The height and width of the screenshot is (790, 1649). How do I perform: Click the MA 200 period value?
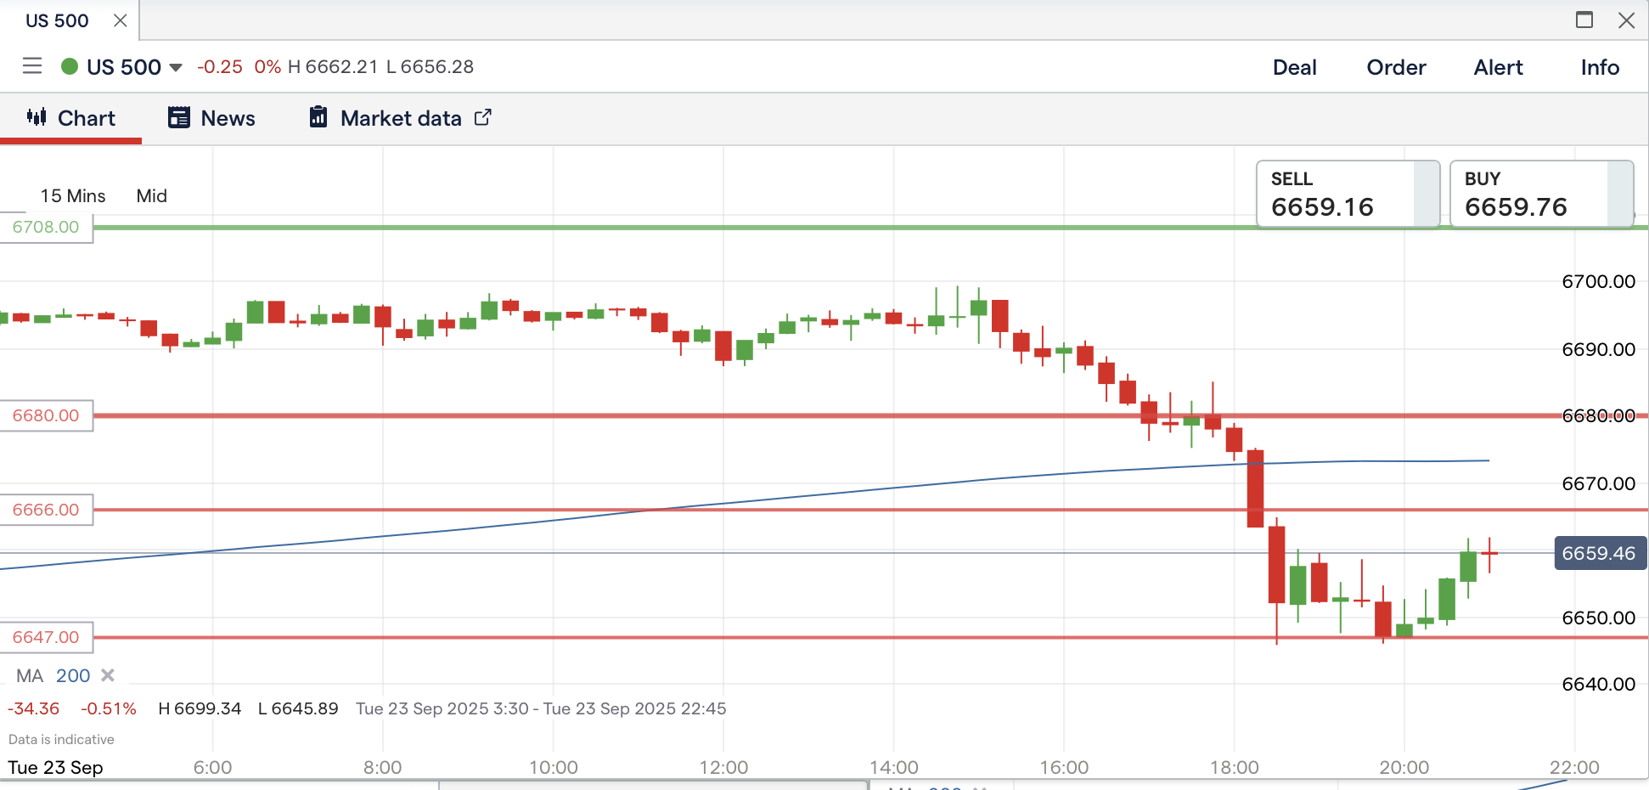pos(73,676)
